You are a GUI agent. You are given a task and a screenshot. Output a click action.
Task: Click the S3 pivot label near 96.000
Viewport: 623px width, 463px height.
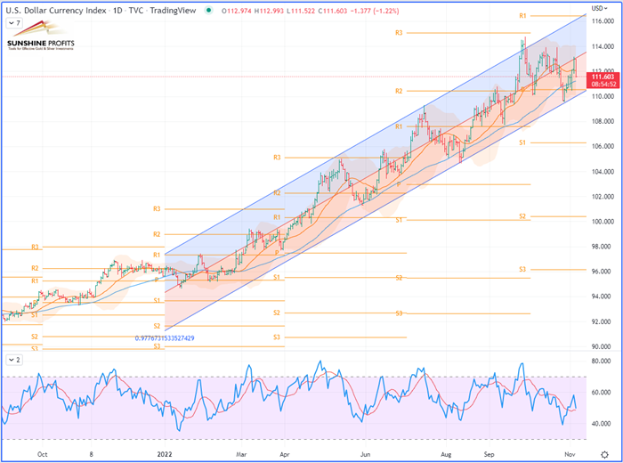[523, 269]
